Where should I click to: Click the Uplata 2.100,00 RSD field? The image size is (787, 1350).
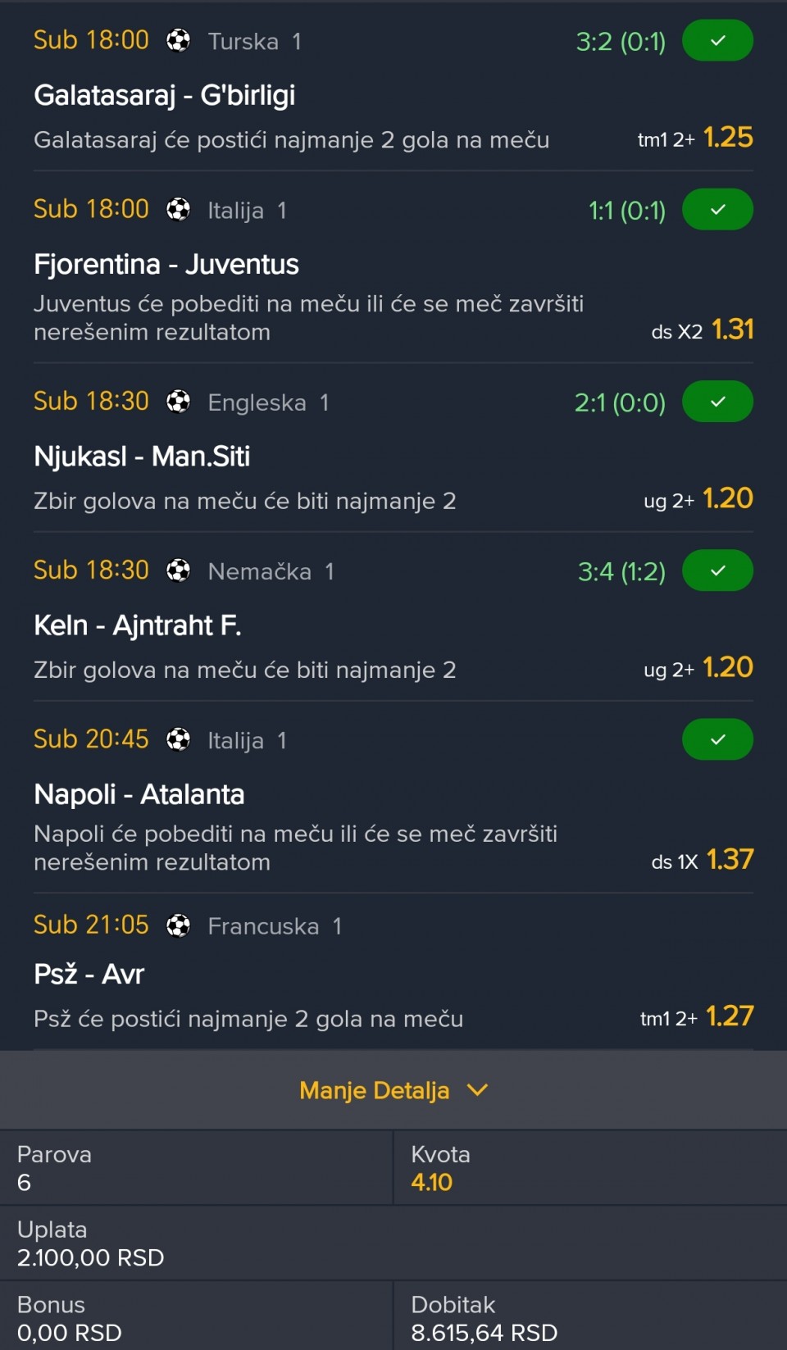click(x=90, y=1257)
